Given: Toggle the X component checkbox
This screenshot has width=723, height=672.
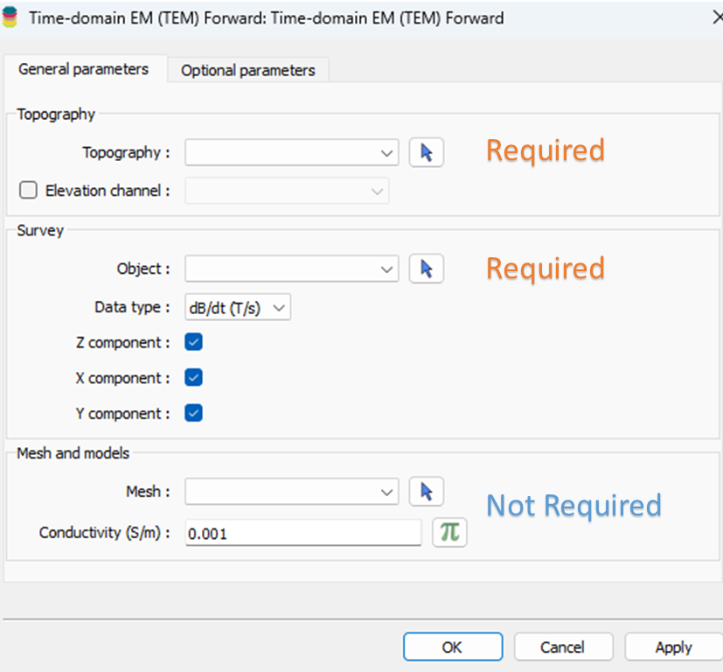Looking at the screenshot, I should 194,378.
